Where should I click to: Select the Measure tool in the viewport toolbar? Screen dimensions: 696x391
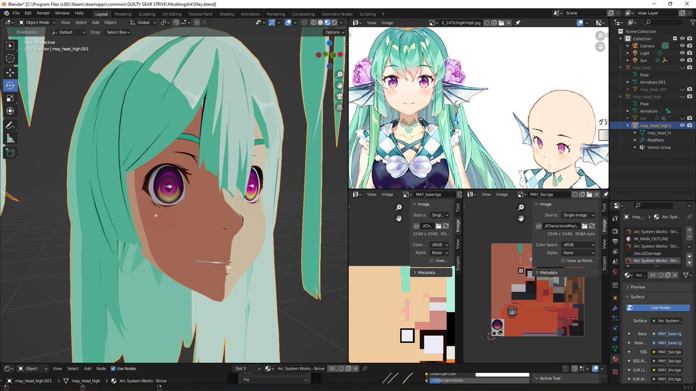(10, 138)
